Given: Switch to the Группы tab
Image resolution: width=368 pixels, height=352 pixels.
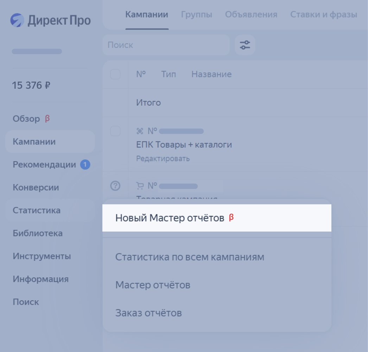Looking at the screenshot, I should 196,14.
